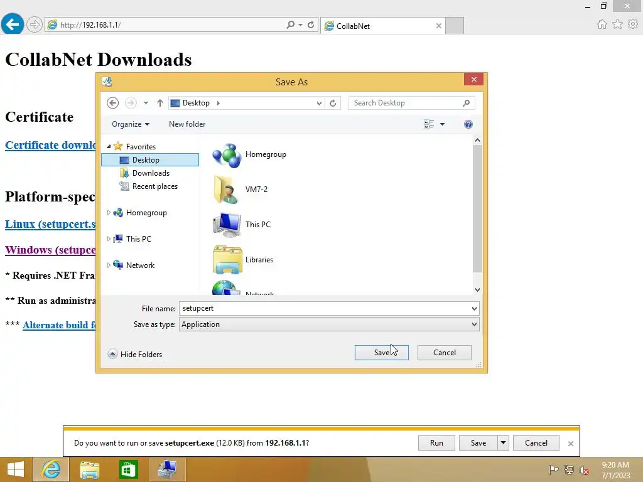Screen dimensions: 643x482
Task: Cancel the Save As dialog
Action: click(x=444, y=353)
